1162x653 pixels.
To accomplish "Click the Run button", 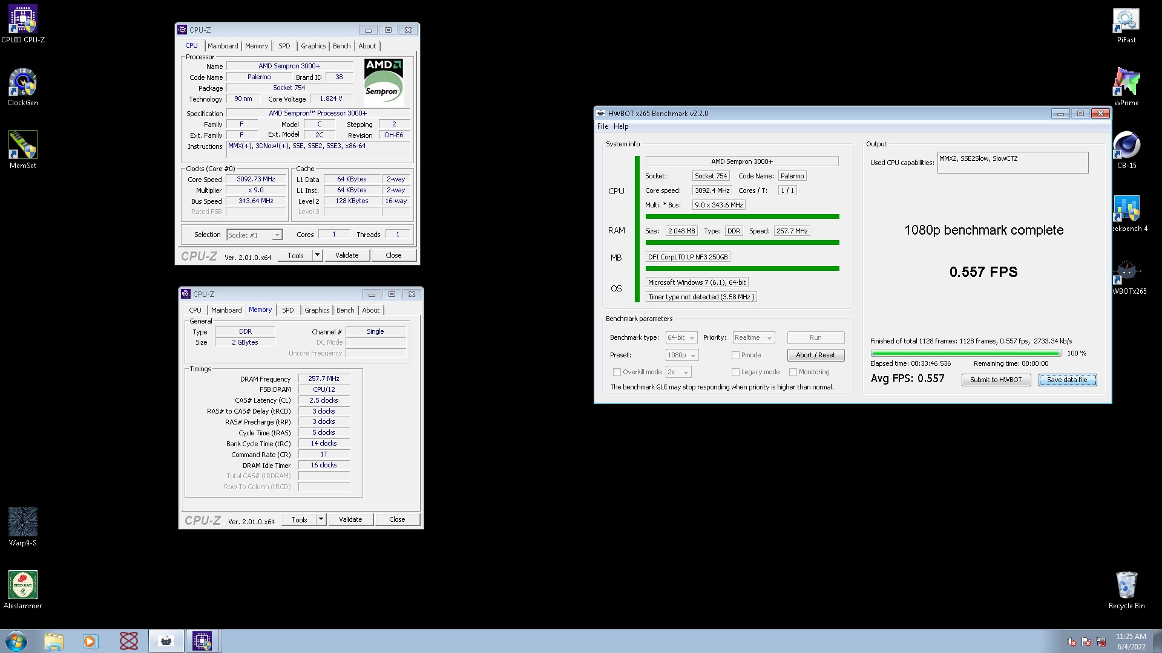I will click(816, 337).
